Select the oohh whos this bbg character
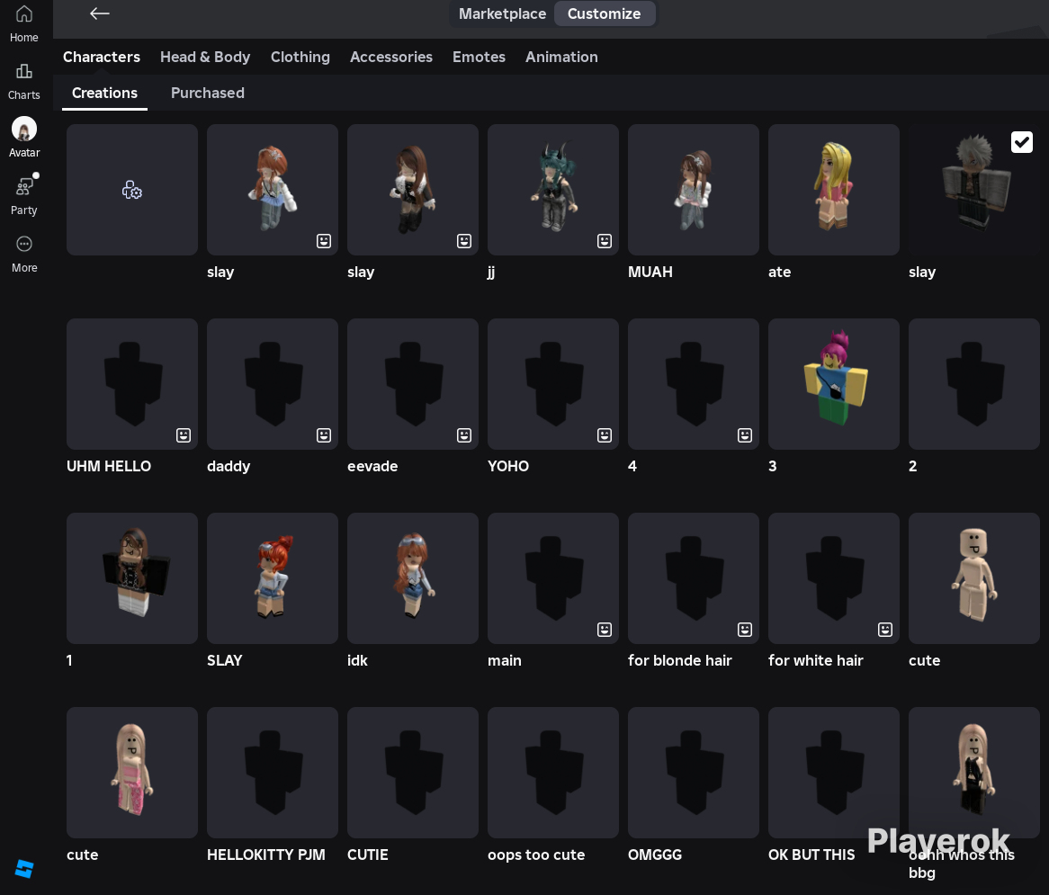Image resolution: width=1049 pixels, height=895 pixels. coord(974,773)
